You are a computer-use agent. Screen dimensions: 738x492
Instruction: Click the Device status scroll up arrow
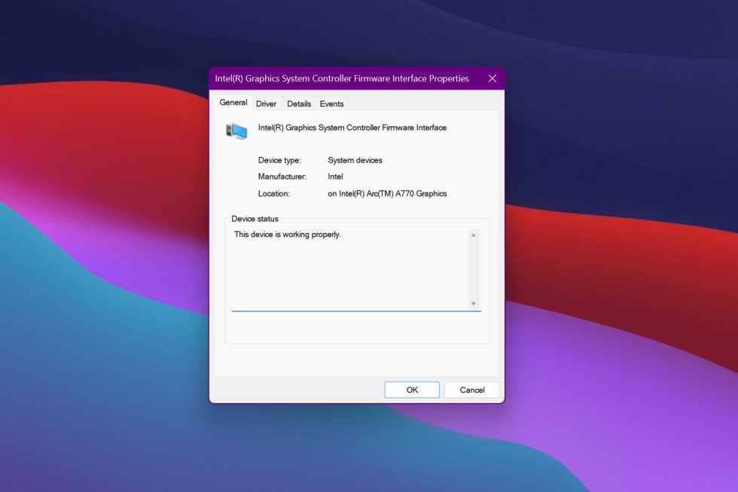(474, 235)
